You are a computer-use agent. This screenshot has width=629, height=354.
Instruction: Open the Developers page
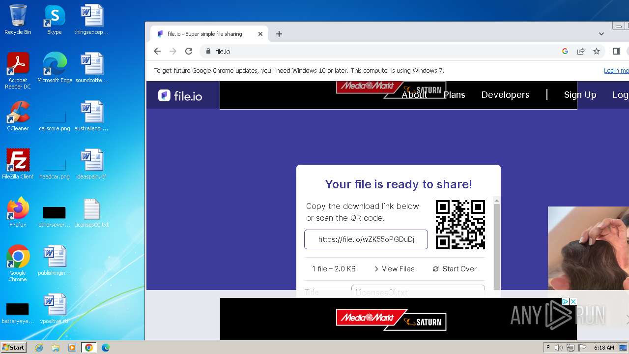pyautogui.click(x=505, y=95)
